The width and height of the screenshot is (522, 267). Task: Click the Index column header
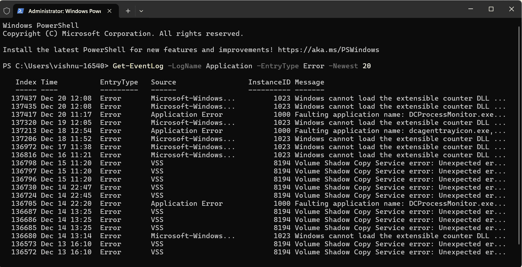(x=26, y=82)
